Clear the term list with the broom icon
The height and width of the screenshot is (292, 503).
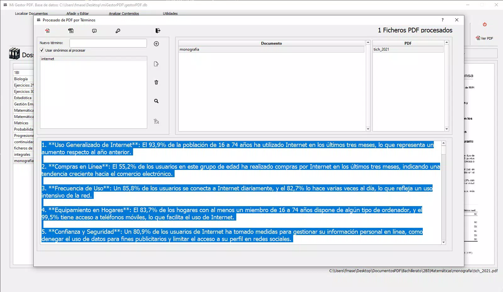156,121
